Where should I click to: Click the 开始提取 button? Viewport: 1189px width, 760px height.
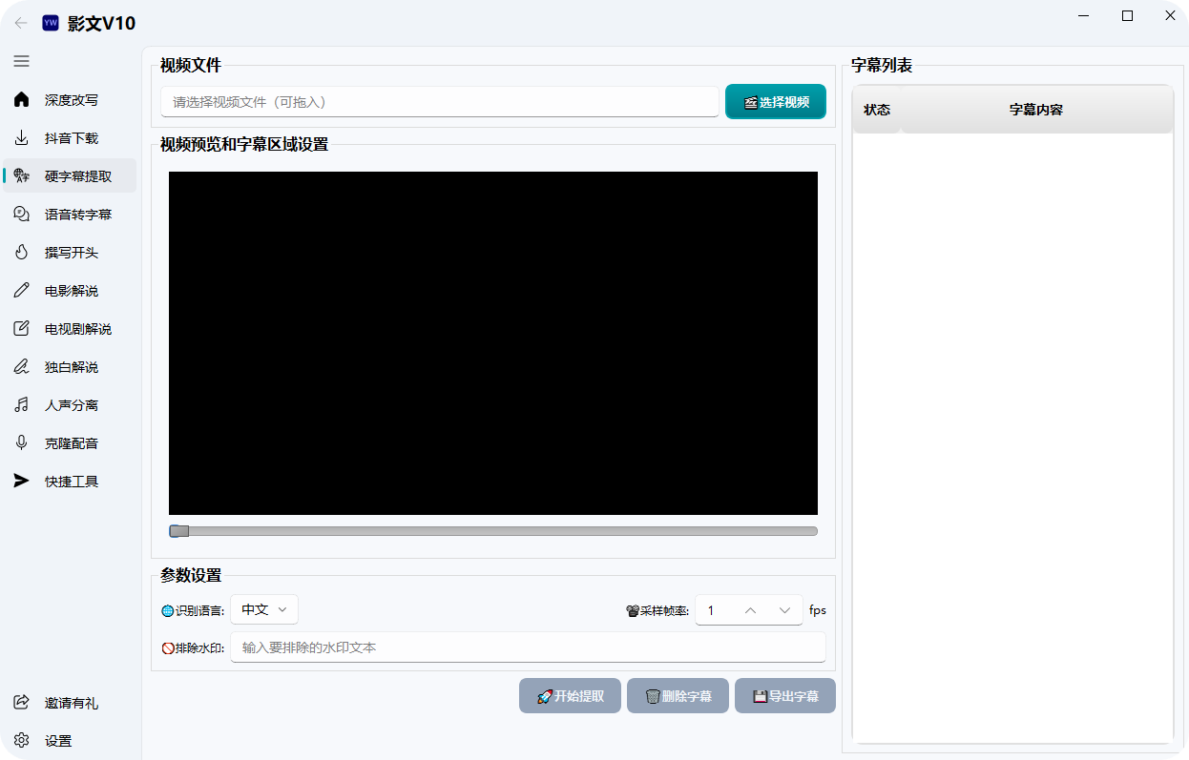coord(570,696)
